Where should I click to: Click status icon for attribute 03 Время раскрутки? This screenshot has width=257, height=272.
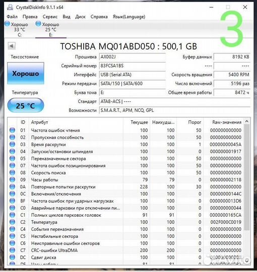pos(12,145)
